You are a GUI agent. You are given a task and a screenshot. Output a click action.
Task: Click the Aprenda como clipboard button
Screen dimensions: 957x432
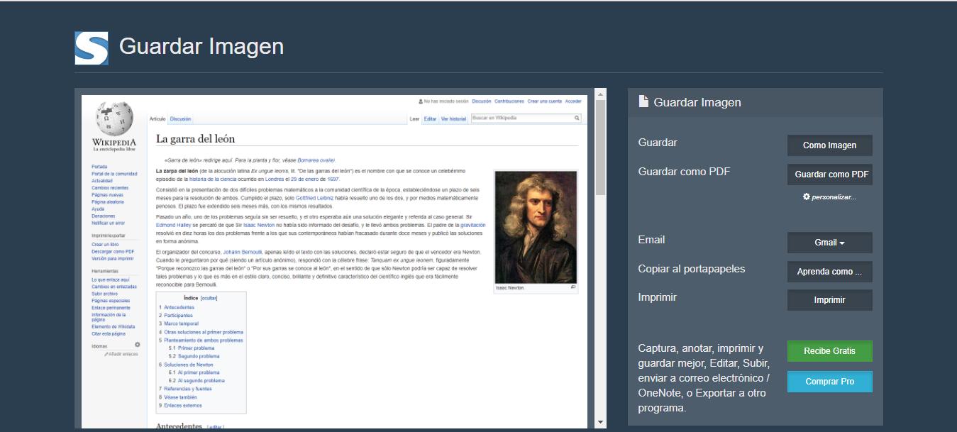(829, 272)
